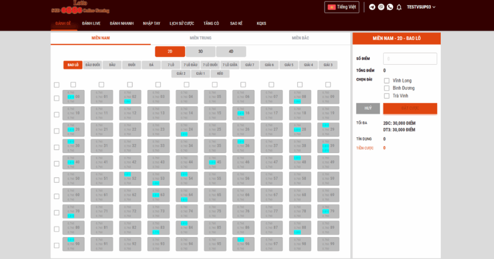
Task: Open the Tiếng Việt language selector
Action: click(342, 7)
